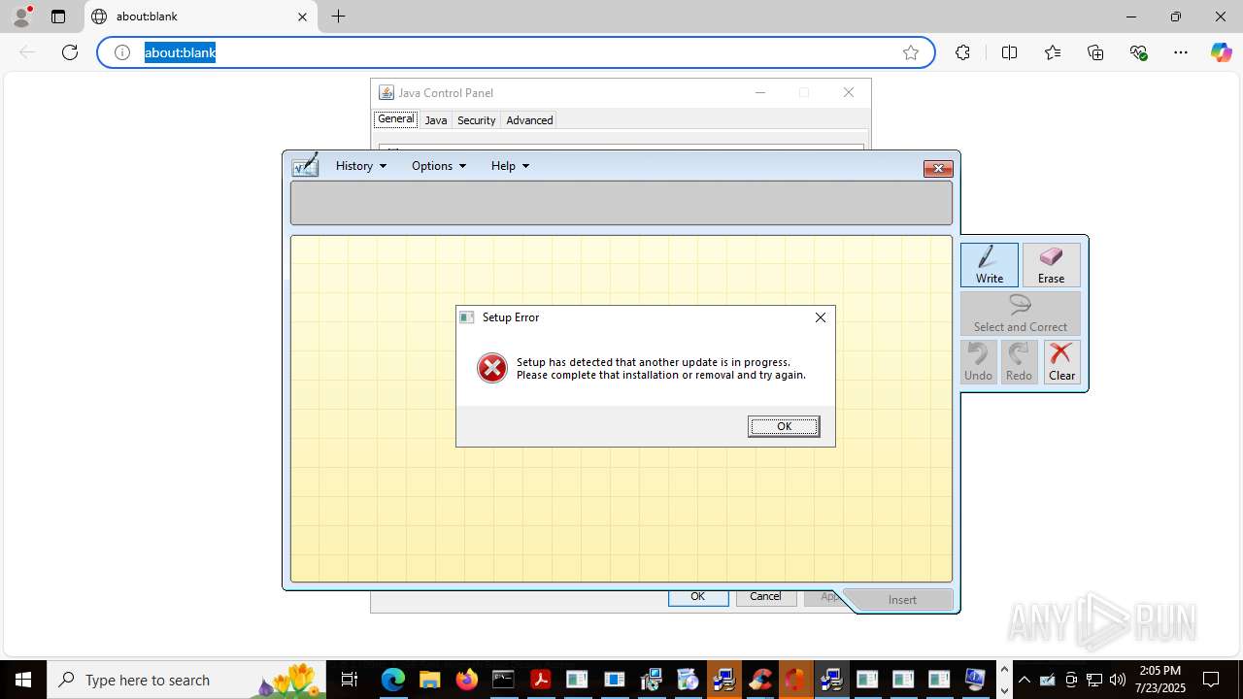Open Security tab in Java Control Panel

coord(477,120)
